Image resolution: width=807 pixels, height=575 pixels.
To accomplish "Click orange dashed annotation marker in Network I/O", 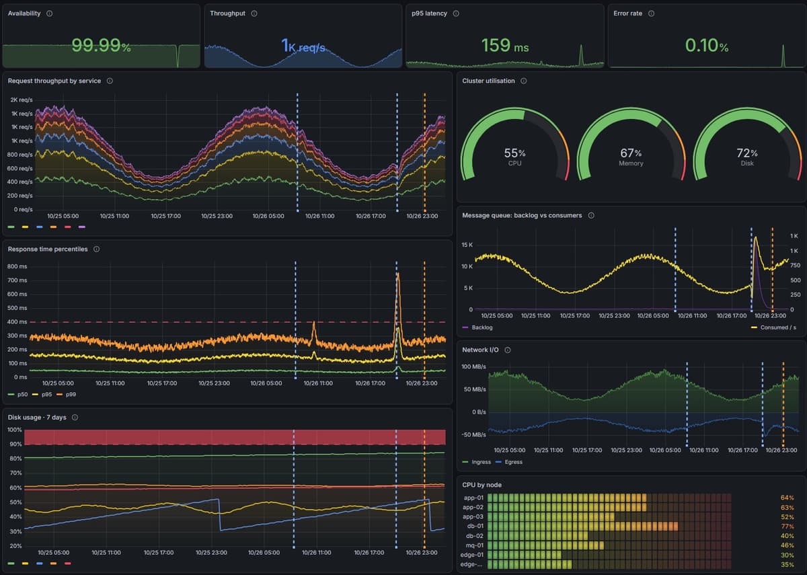I will point(783,405).
